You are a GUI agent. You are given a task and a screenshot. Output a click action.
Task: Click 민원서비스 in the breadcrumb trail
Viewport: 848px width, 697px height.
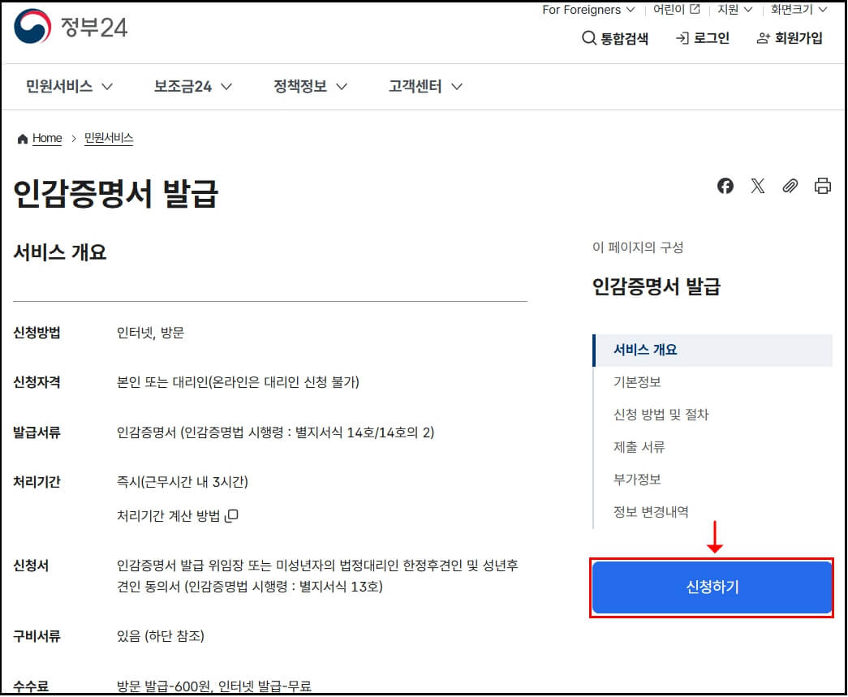coord(108,138)
